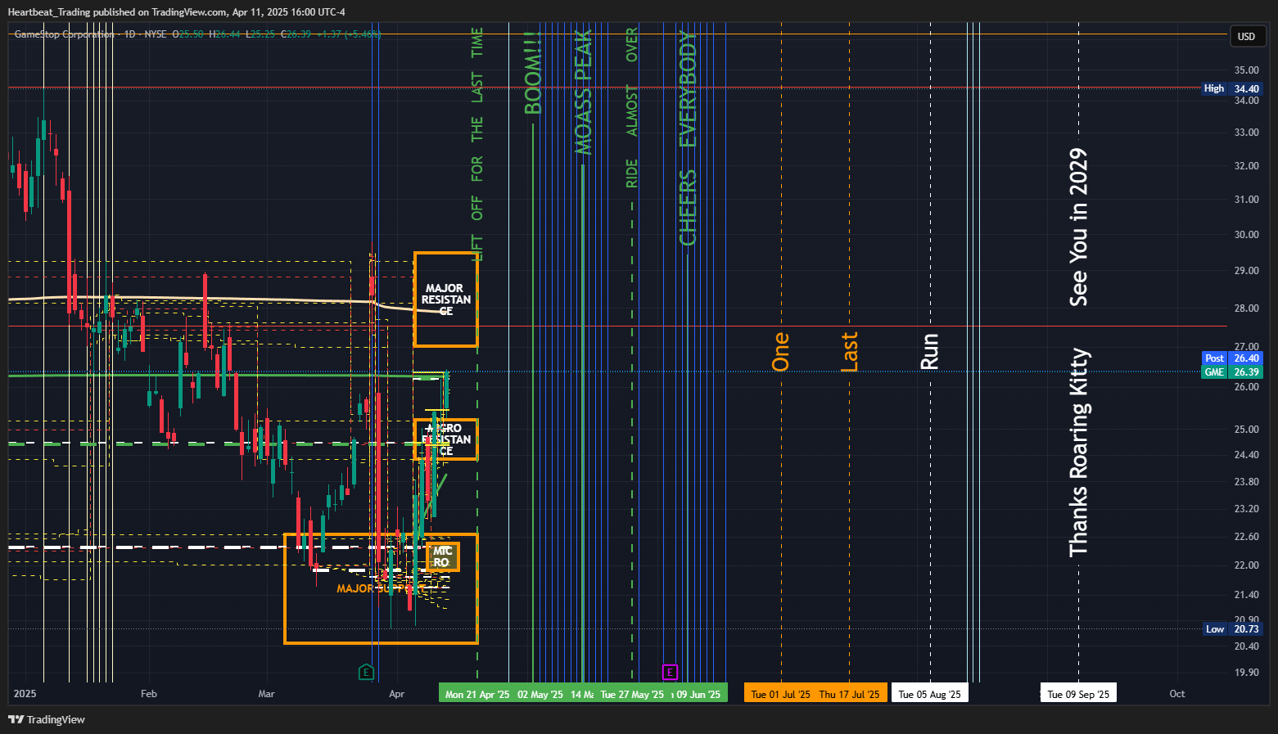Click the 30.00 price axis label
The image size is (1278, 734).
tap(1246, 235)
